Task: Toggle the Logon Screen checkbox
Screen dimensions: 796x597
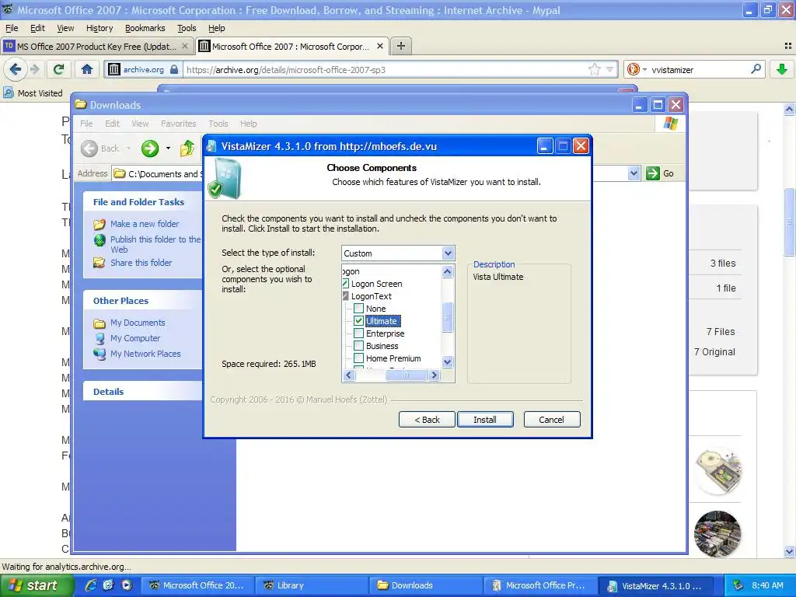Action: point(346,284)
